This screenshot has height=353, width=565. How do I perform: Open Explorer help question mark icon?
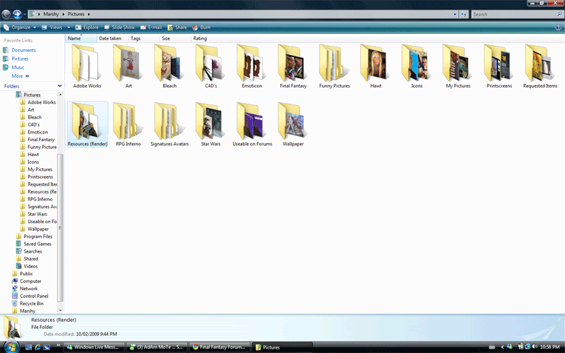[558, 28]
